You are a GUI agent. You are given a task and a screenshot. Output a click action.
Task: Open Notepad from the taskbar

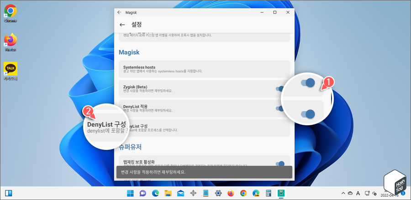click(x=206, y=193)
